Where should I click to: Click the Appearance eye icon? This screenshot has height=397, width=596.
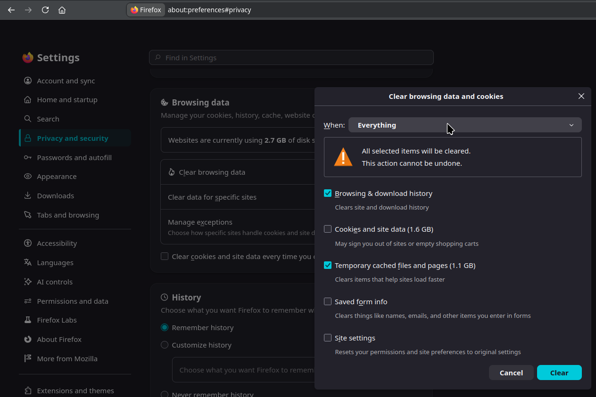point(28,177)
